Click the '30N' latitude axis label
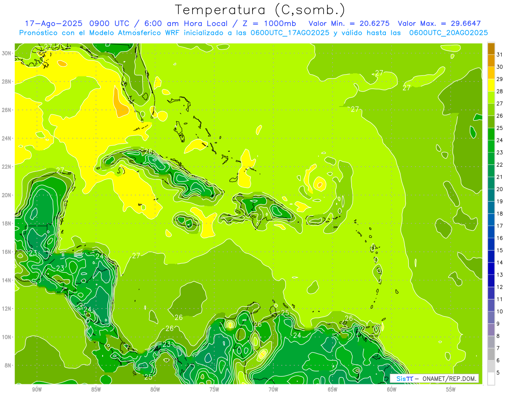The image size is (511, 395). pos(7,53)
